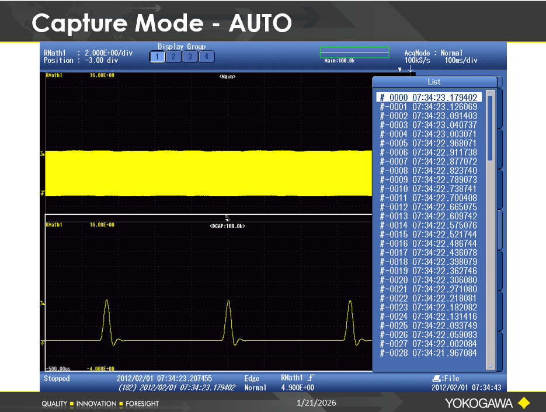
Task: Switch to Display Group 2
Action: coord(173,57)
